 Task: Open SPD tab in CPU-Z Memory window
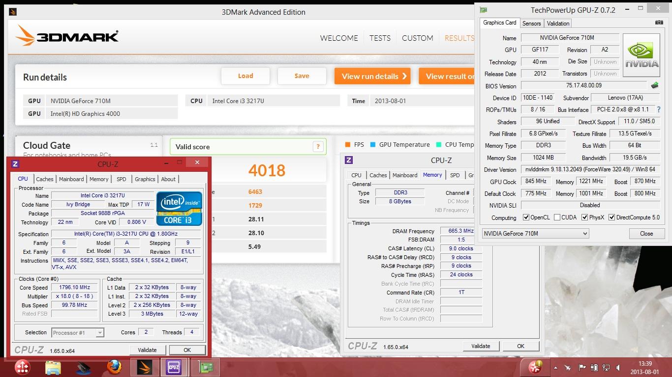[x=455, y=175]
